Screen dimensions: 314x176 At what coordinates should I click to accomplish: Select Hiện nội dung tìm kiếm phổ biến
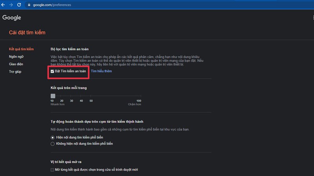click(53, 138)
